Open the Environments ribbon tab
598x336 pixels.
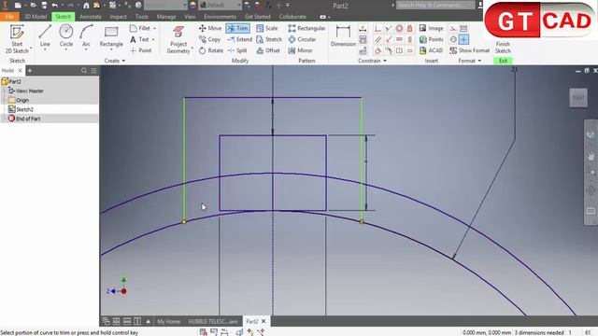click(x=221, y=17)
